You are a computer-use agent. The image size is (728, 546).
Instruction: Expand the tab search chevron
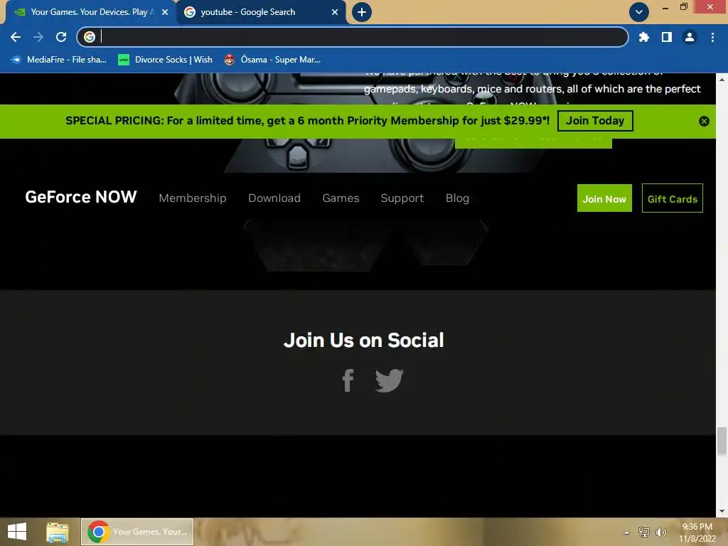(639, 12)
